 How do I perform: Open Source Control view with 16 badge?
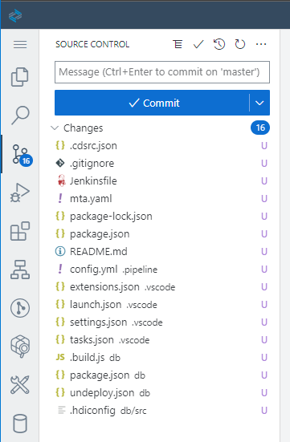coord(21,155)
